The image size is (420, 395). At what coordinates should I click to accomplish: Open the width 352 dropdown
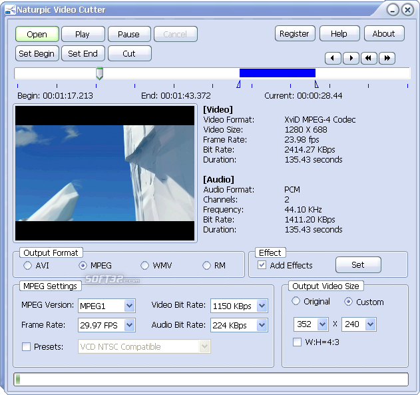click(x=323, y=324)
